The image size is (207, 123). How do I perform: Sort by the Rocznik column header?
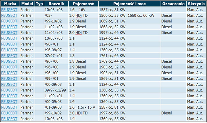click(56, 4)
